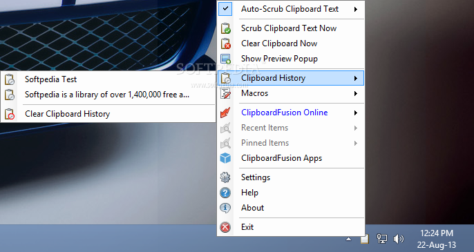This screenshot has height=252, width=474.
Task: Click the greyed Recent Items icon
Action: point(225,128)
